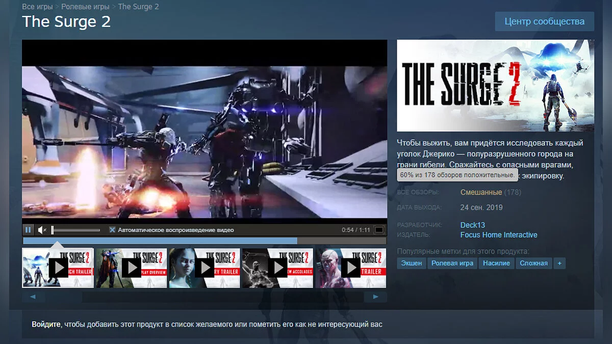Play the Accolades trailer thumbnail
The width and height of the screenshot is (612, 344).
(x=277, y=268)
